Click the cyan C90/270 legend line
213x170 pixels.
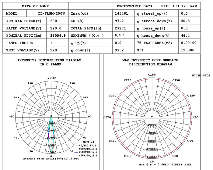point(76,156)
